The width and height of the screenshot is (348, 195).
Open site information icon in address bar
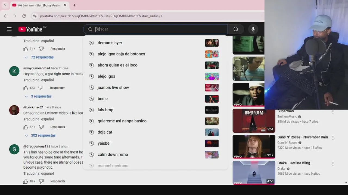pos(35,16)
